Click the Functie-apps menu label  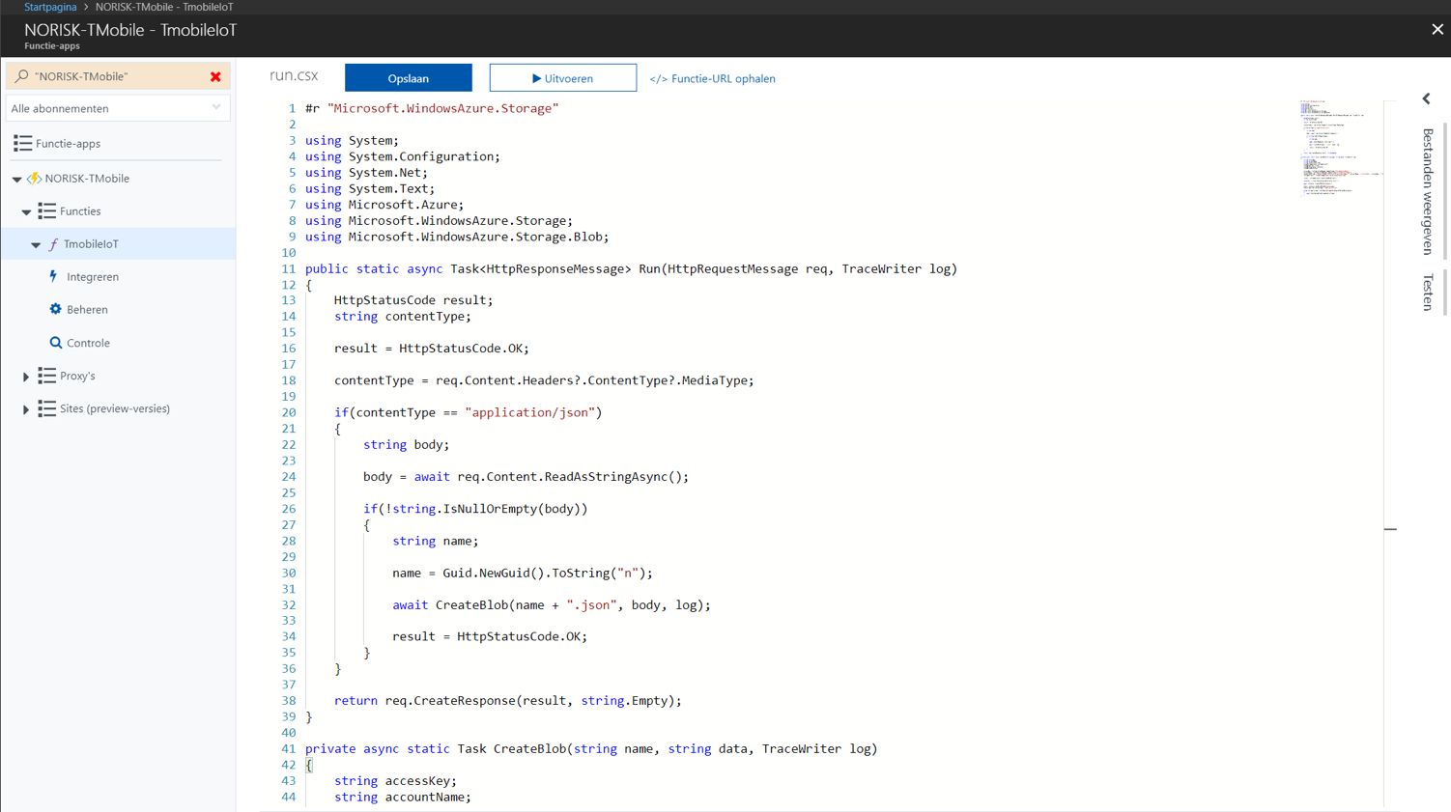click(68, 144)
